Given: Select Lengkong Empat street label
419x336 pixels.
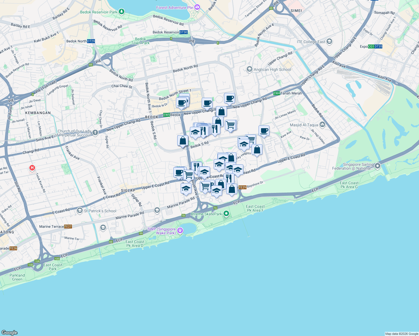Looking at the screenshot, I should 58,90.
